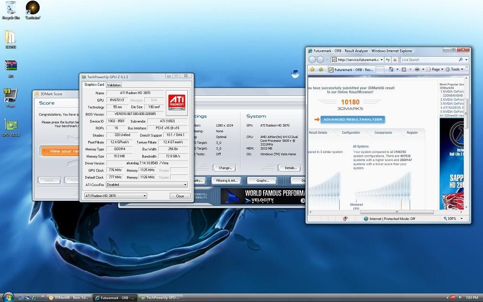Refresh the page in Internet Explorer

pos(388,59)
